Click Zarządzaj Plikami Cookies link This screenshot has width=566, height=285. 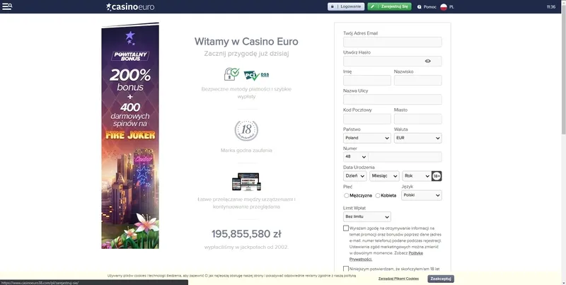click(x=398, y=279)
